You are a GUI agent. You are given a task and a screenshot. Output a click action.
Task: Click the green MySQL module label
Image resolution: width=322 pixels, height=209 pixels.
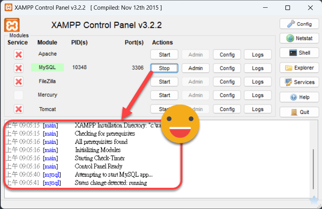pos(47,67)
